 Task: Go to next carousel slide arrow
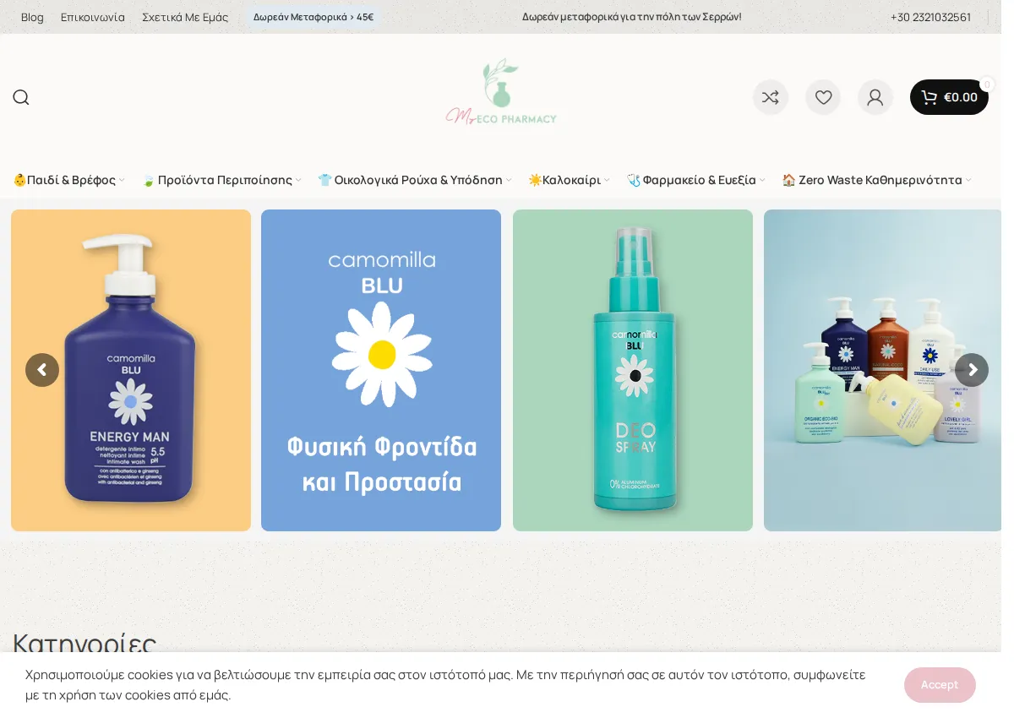tap(972, 370)
